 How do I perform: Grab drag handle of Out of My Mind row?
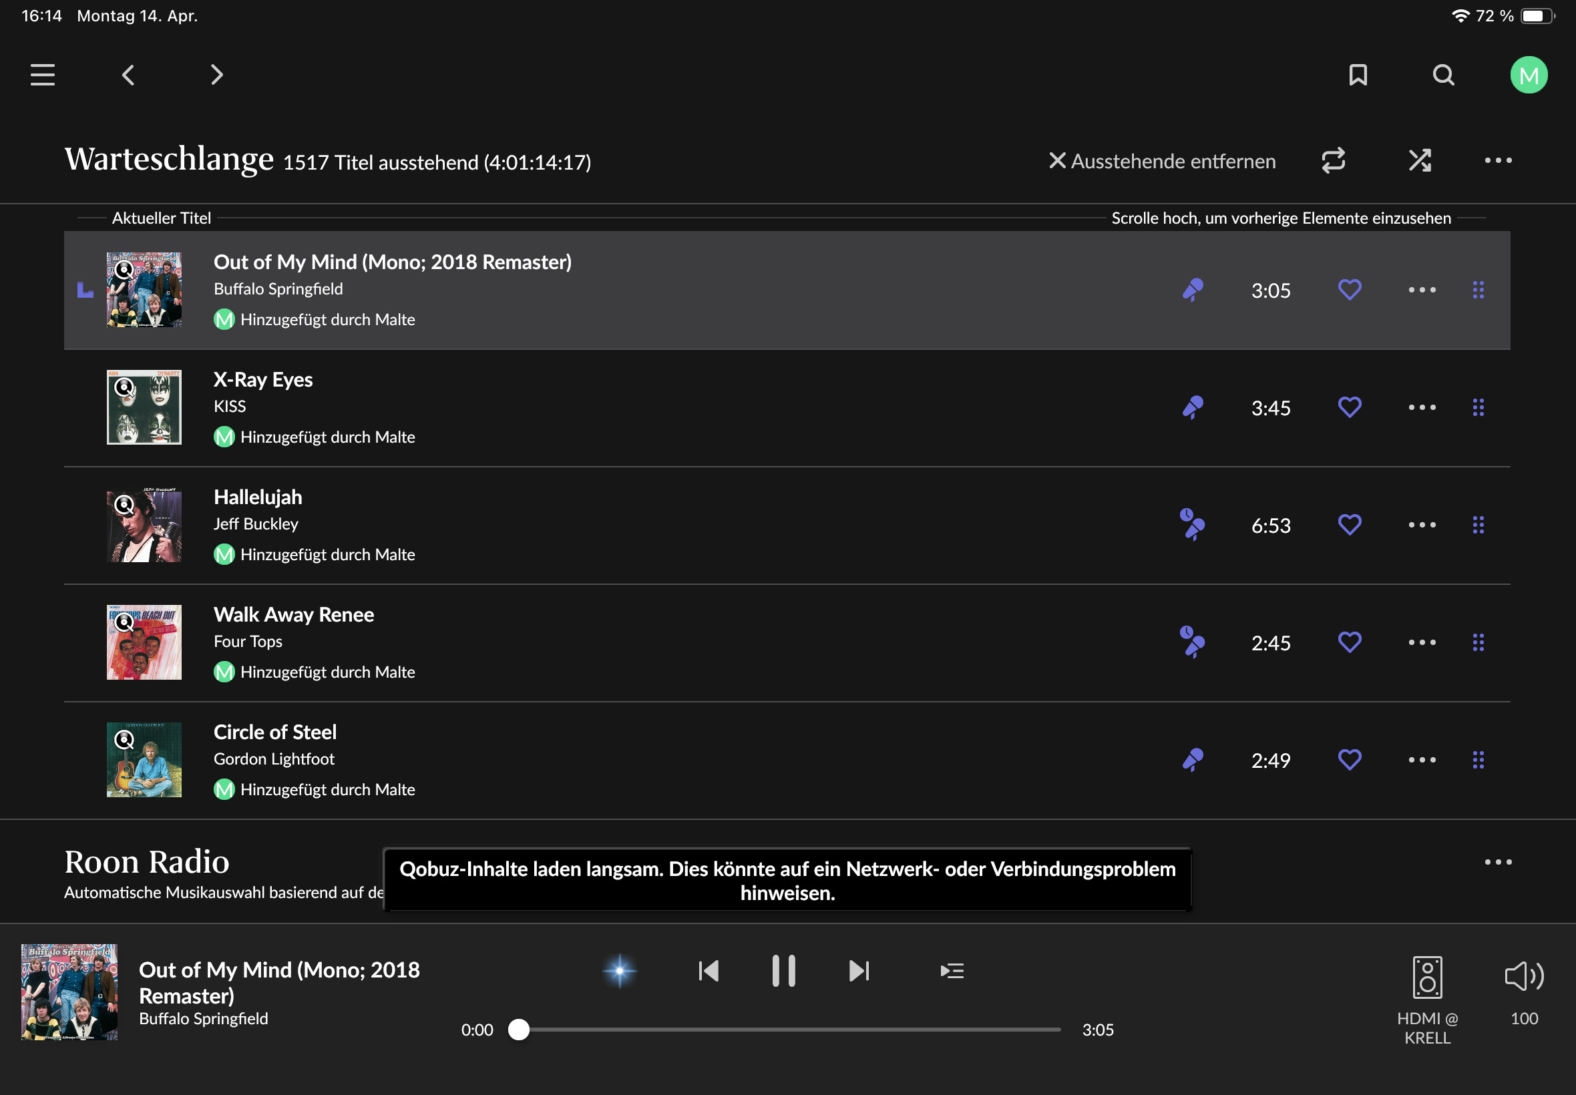click(1478, 290)
